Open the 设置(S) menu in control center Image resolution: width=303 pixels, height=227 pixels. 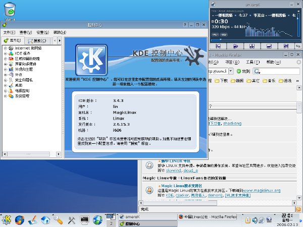click(x=43, y=32)
